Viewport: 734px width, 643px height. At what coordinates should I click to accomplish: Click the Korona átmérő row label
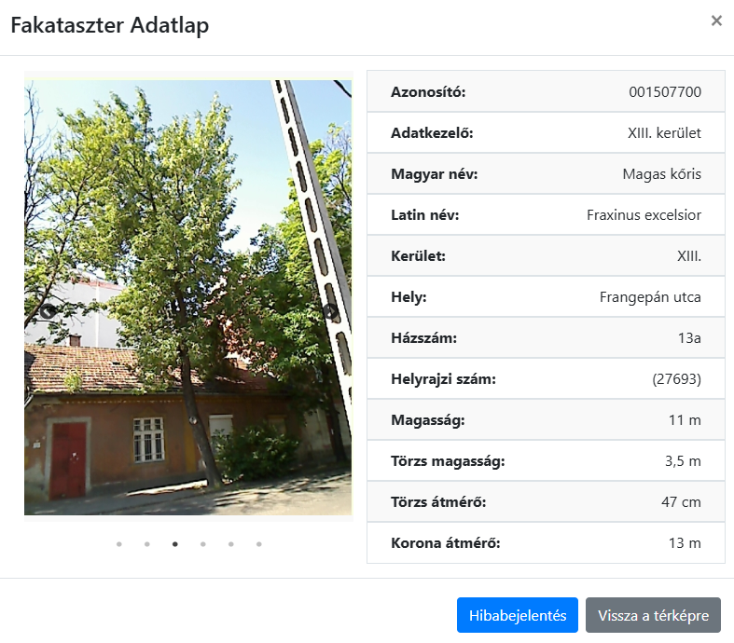coord(445,543)
